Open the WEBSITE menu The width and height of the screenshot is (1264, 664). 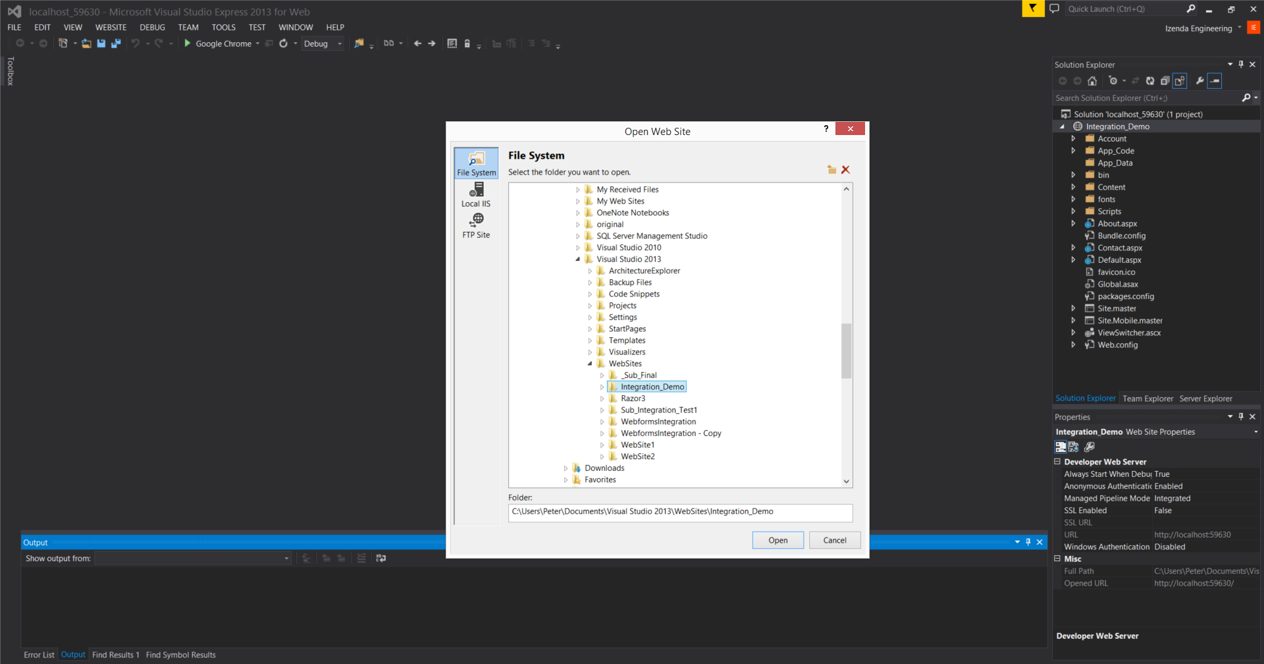pyautogui.click(x=111, y=28)
